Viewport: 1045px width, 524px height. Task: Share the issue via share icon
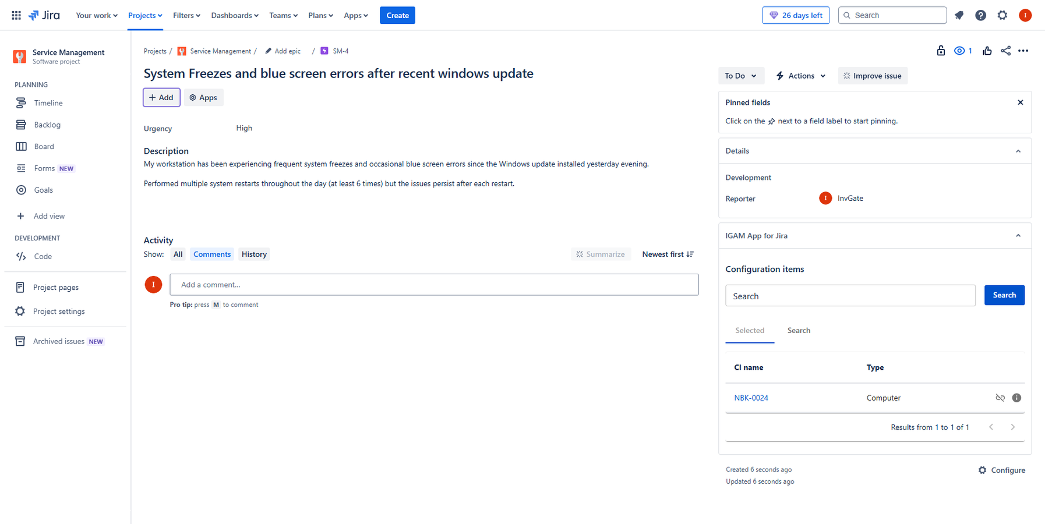coord(1006,51)
